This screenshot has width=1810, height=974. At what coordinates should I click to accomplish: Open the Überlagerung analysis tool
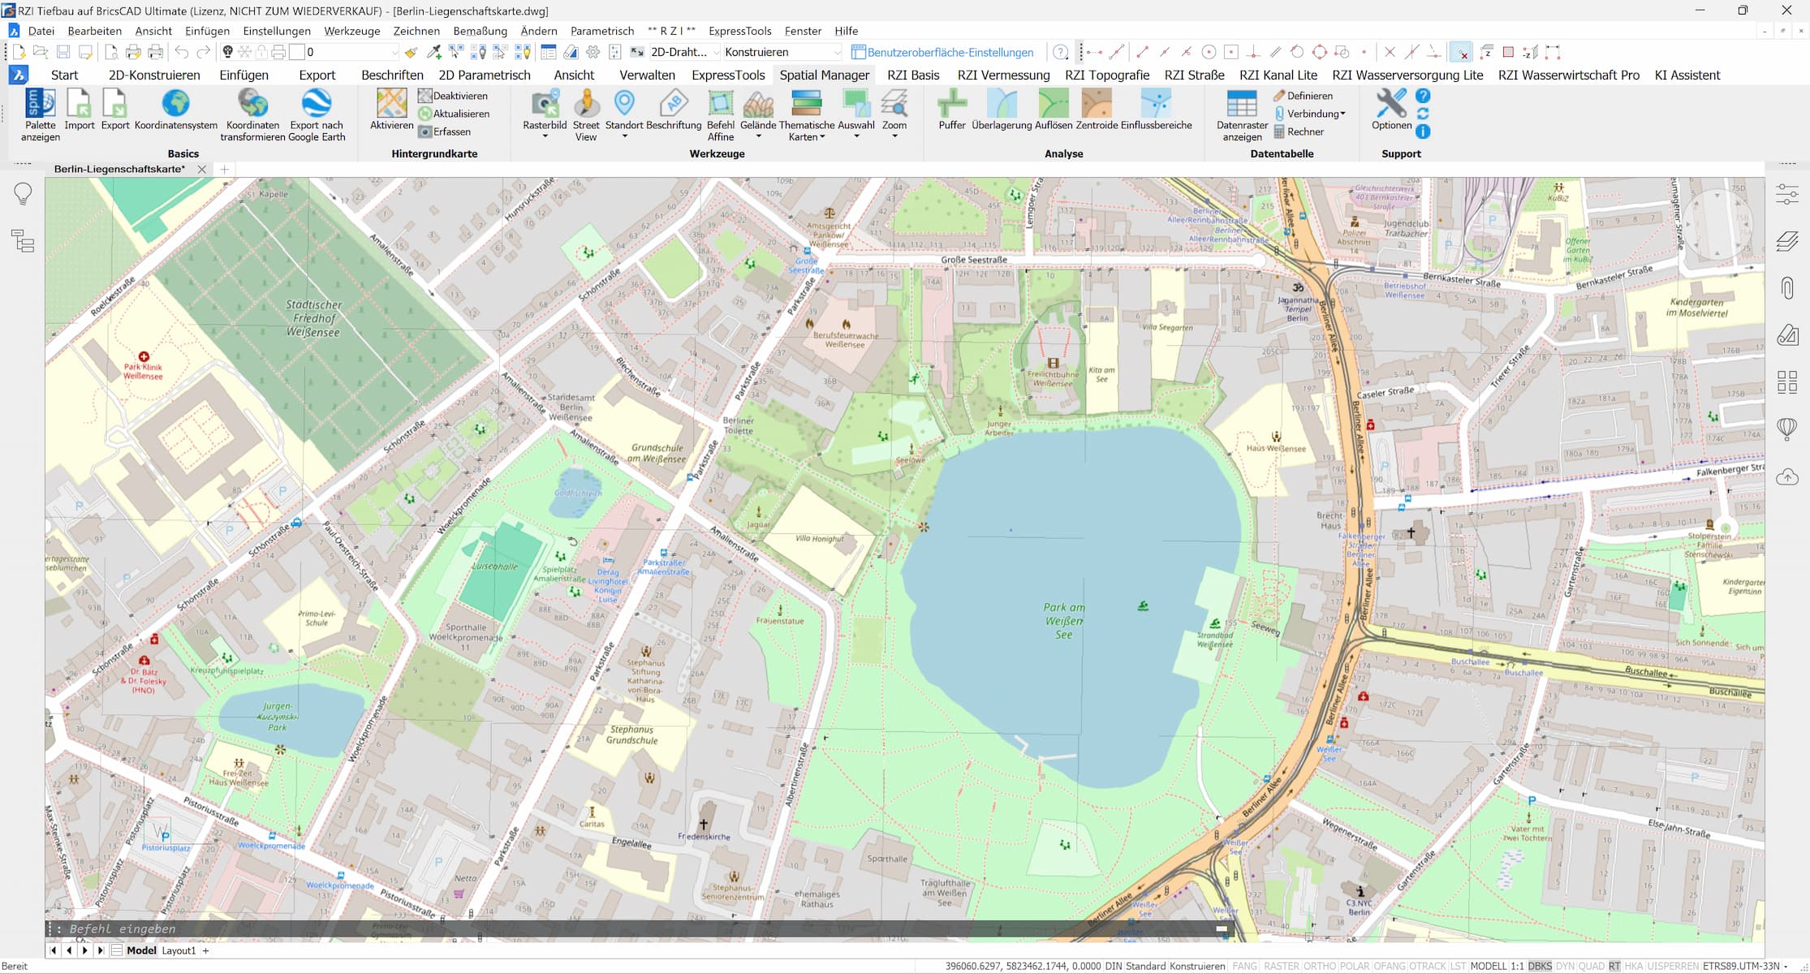[1002, 110]
